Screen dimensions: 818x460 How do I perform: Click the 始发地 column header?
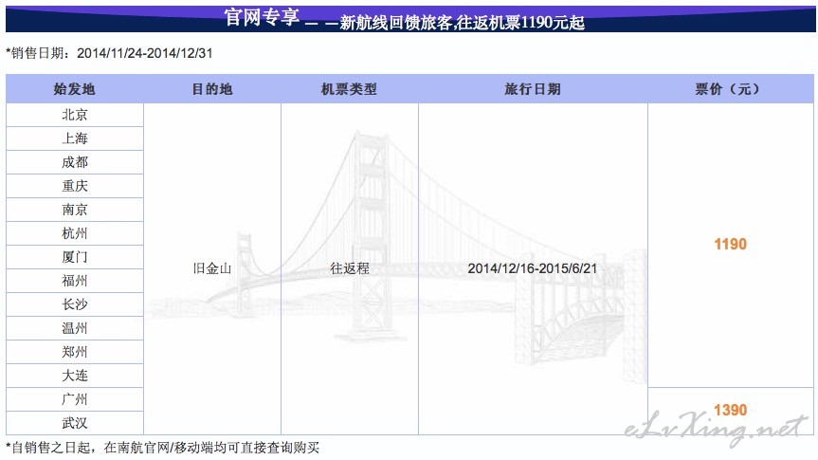pos(75,89)
